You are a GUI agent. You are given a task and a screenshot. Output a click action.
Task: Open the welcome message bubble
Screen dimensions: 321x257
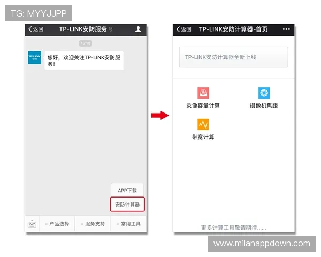tap(84, 61)
